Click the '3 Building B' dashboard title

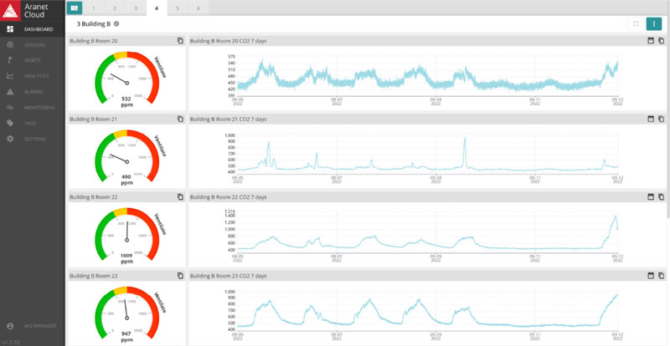[x=94, y=24]
